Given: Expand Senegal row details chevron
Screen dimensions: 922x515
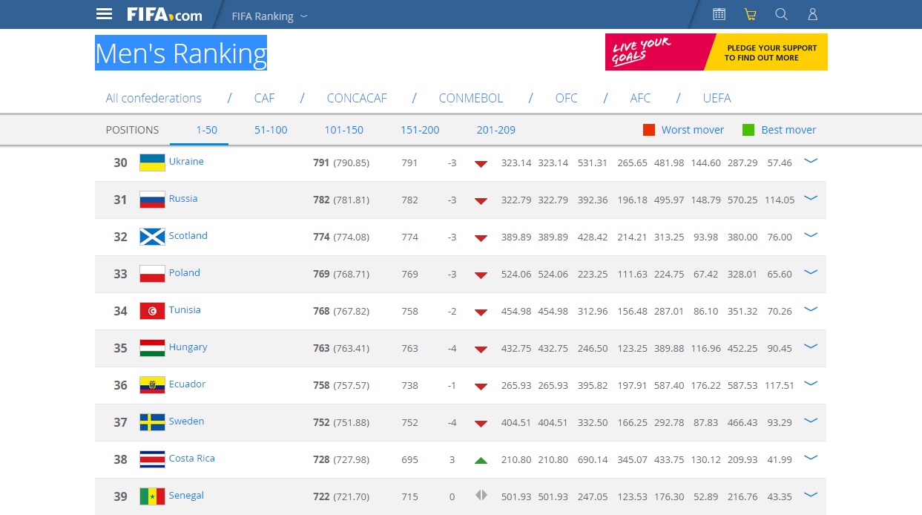Looking at the screenshot, I should (x=811, y=494).
